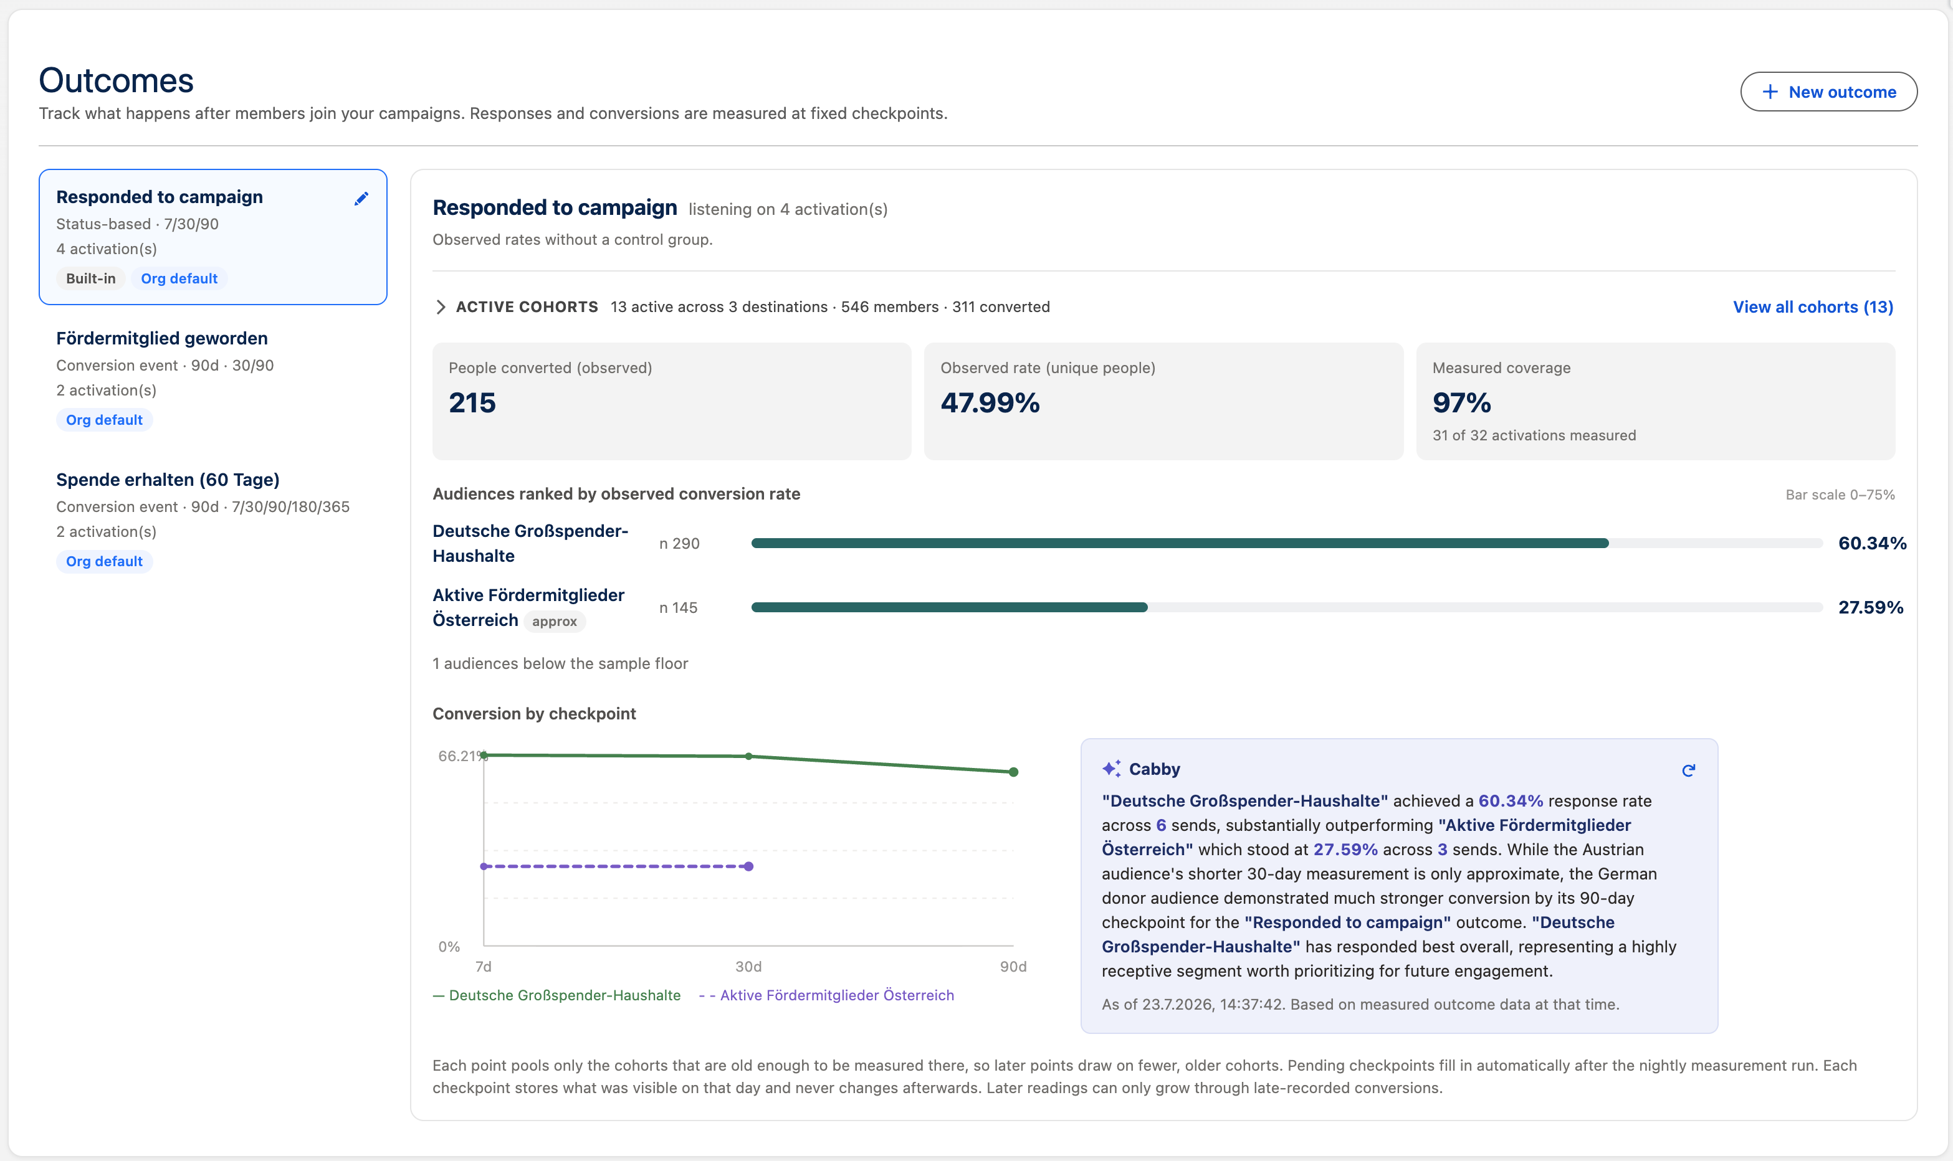
Task: Select the Spende erhalten (60 Tage) outcome
Action: 213,520
